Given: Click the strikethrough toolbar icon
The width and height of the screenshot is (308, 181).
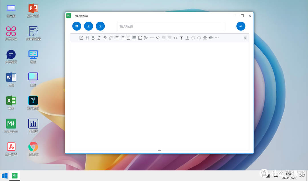Looking at the screenshot, I should point(105,38).
